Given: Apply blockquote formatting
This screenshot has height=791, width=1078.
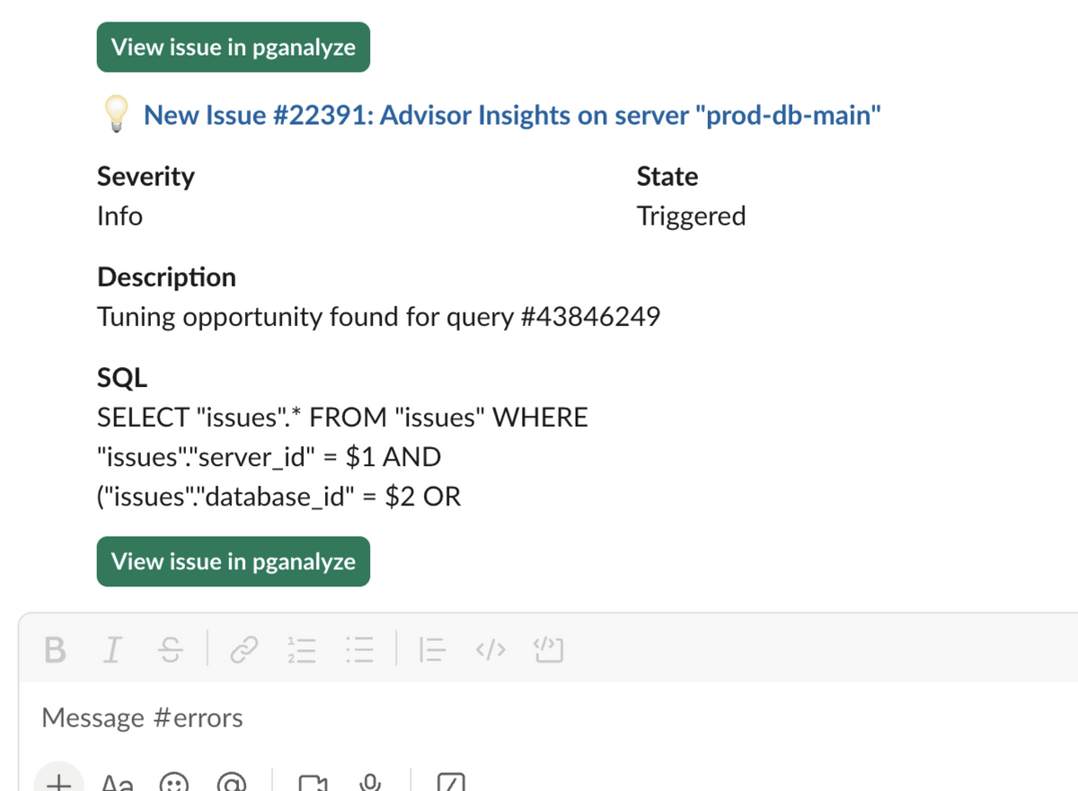Looking at the screenshot, I should tap(433, 649).
